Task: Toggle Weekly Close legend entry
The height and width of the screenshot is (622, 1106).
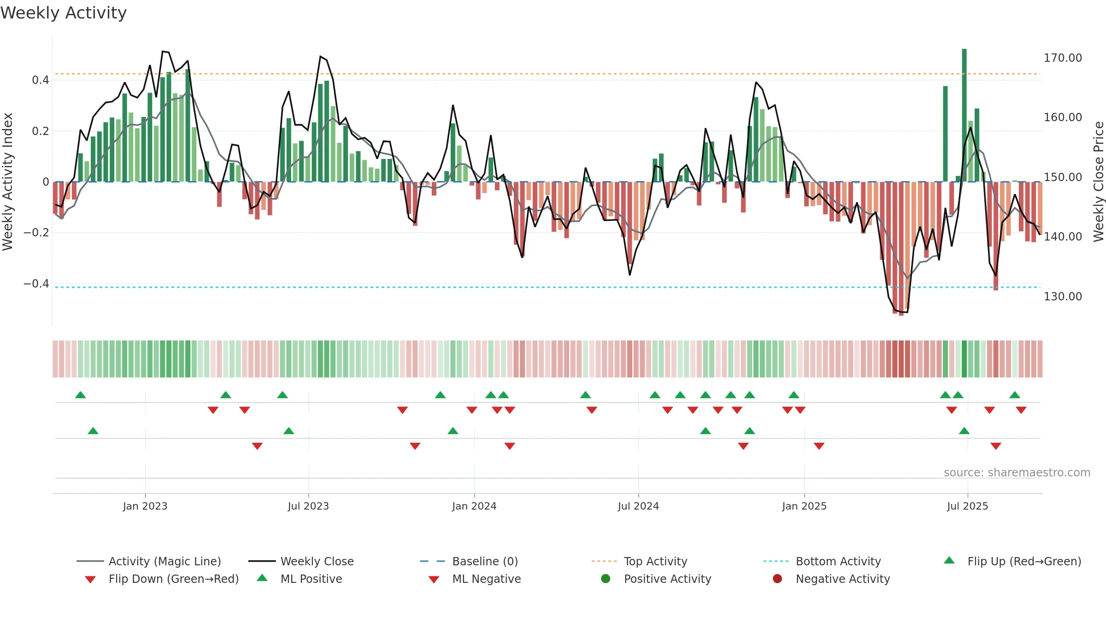Action: tap(301, 561)
